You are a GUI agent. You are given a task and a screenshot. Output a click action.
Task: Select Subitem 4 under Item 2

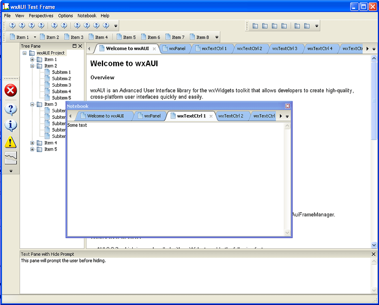[x=61, y=91]
